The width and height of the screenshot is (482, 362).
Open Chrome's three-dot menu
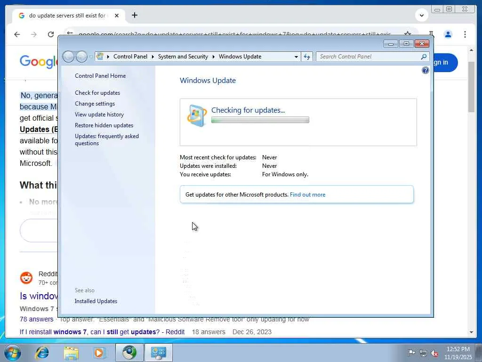click(x=465, y=34)
